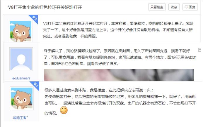Screen dimensions: 203x127
Task: Click the first post's text about the 红色拉环
Action: [118, 30]
